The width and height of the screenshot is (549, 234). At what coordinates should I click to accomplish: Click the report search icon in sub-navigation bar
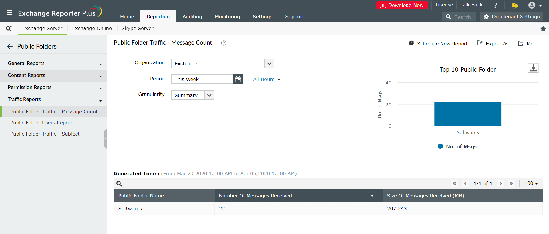click(9, 28)
